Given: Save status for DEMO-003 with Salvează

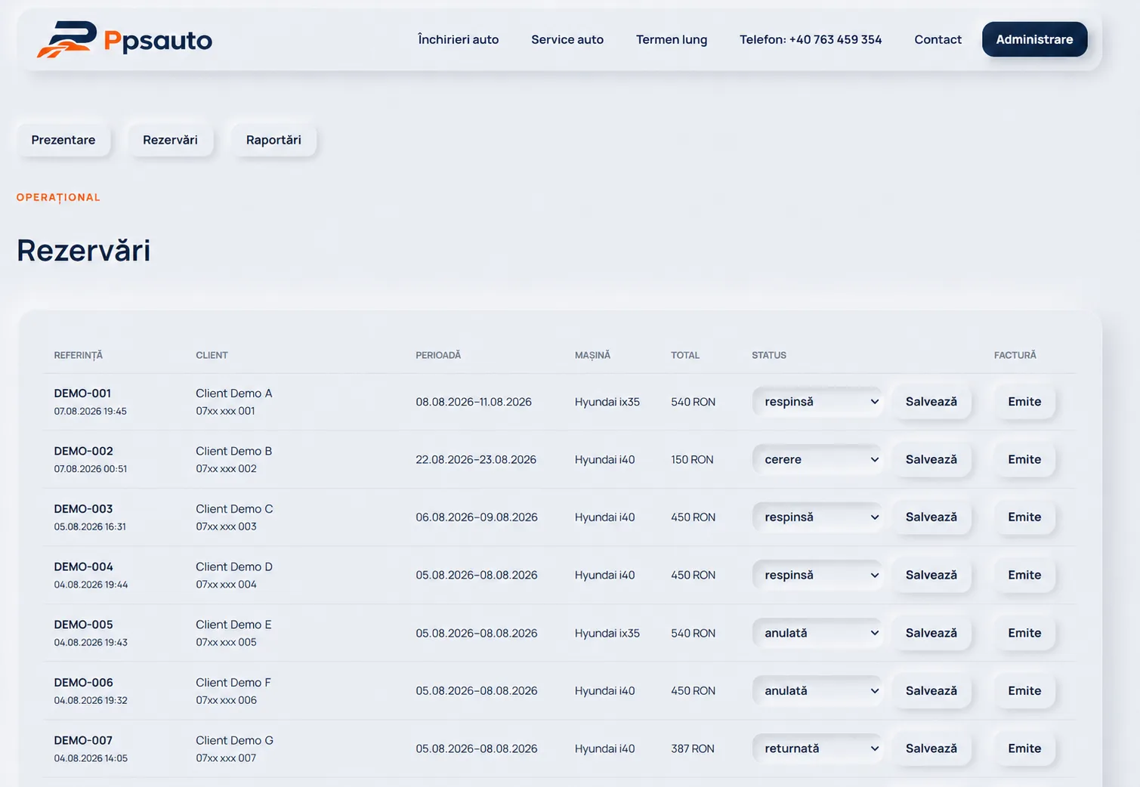Looking at the screenshot, I should [931, 517].
